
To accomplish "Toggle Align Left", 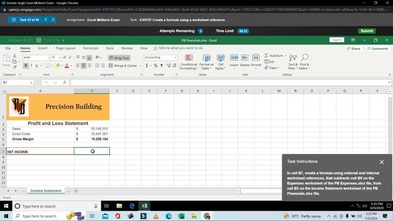I will tap(78, 66).
